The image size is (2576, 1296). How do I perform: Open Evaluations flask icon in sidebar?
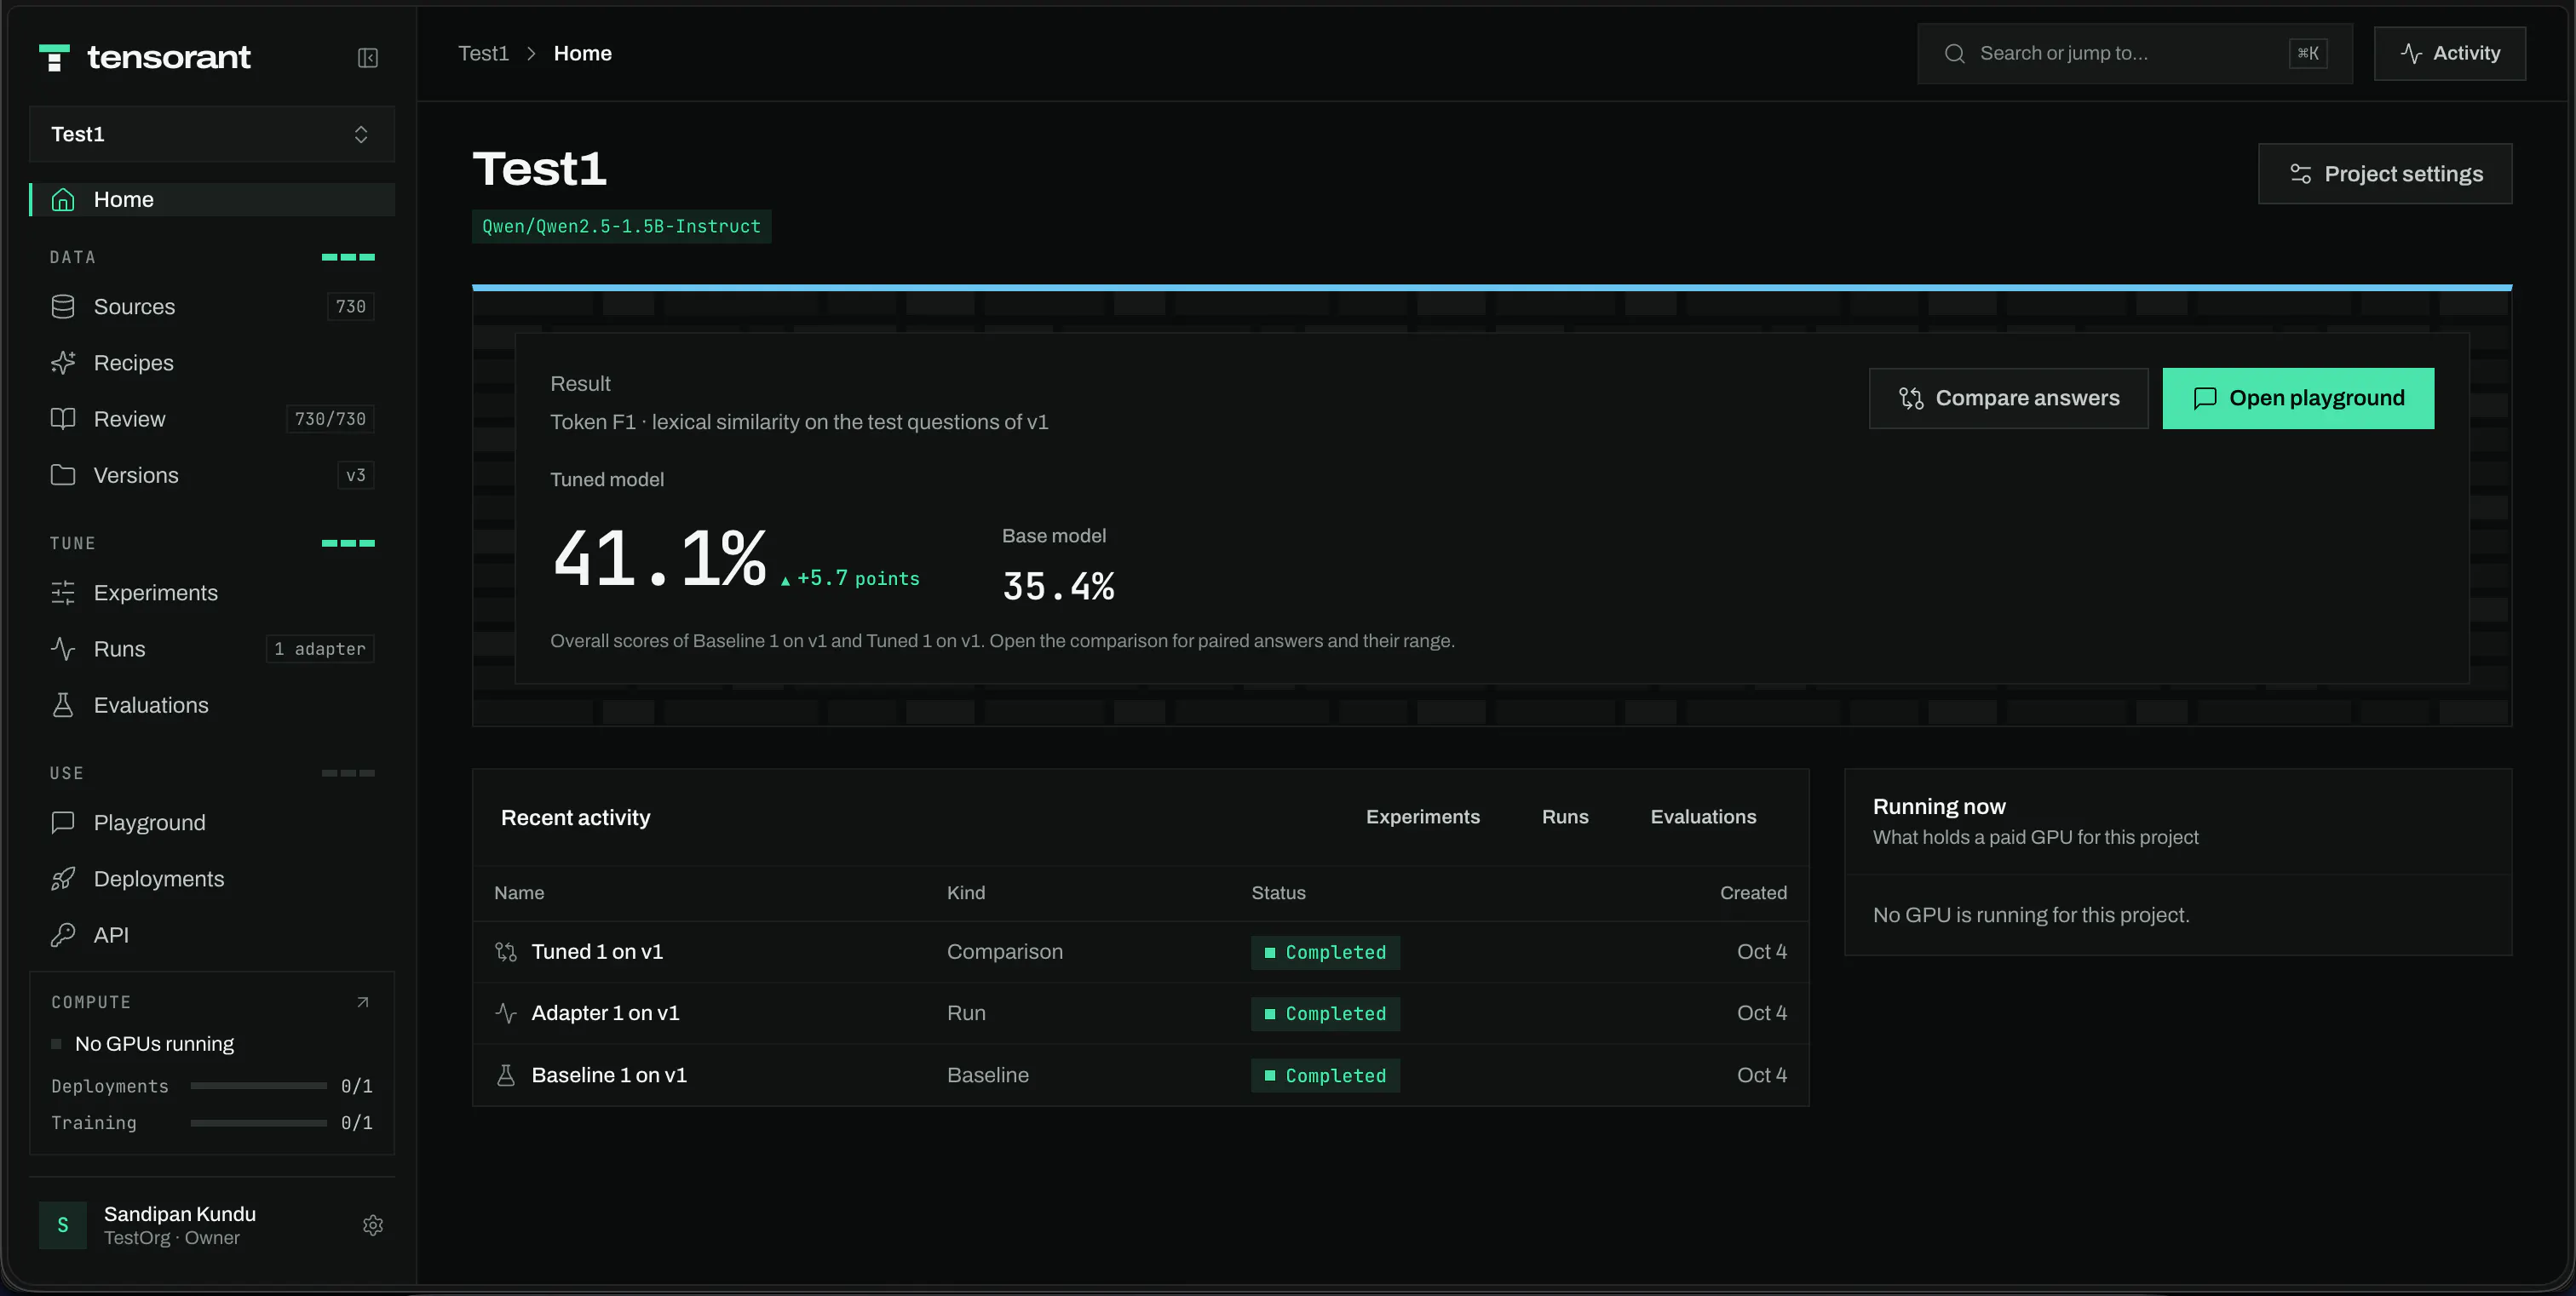63,704
